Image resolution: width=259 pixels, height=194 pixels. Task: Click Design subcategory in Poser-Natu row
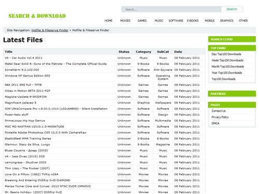pyautogui.click(x=163, y=115)
